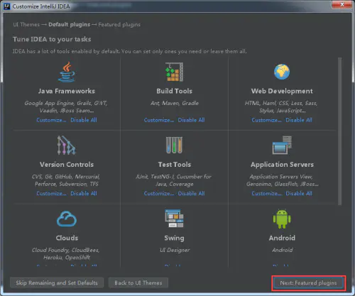Image resolution: width=355 pixels, height=296 pixels.
Task: Customize Test Tools plugins
Action: (x=159, y=193)
